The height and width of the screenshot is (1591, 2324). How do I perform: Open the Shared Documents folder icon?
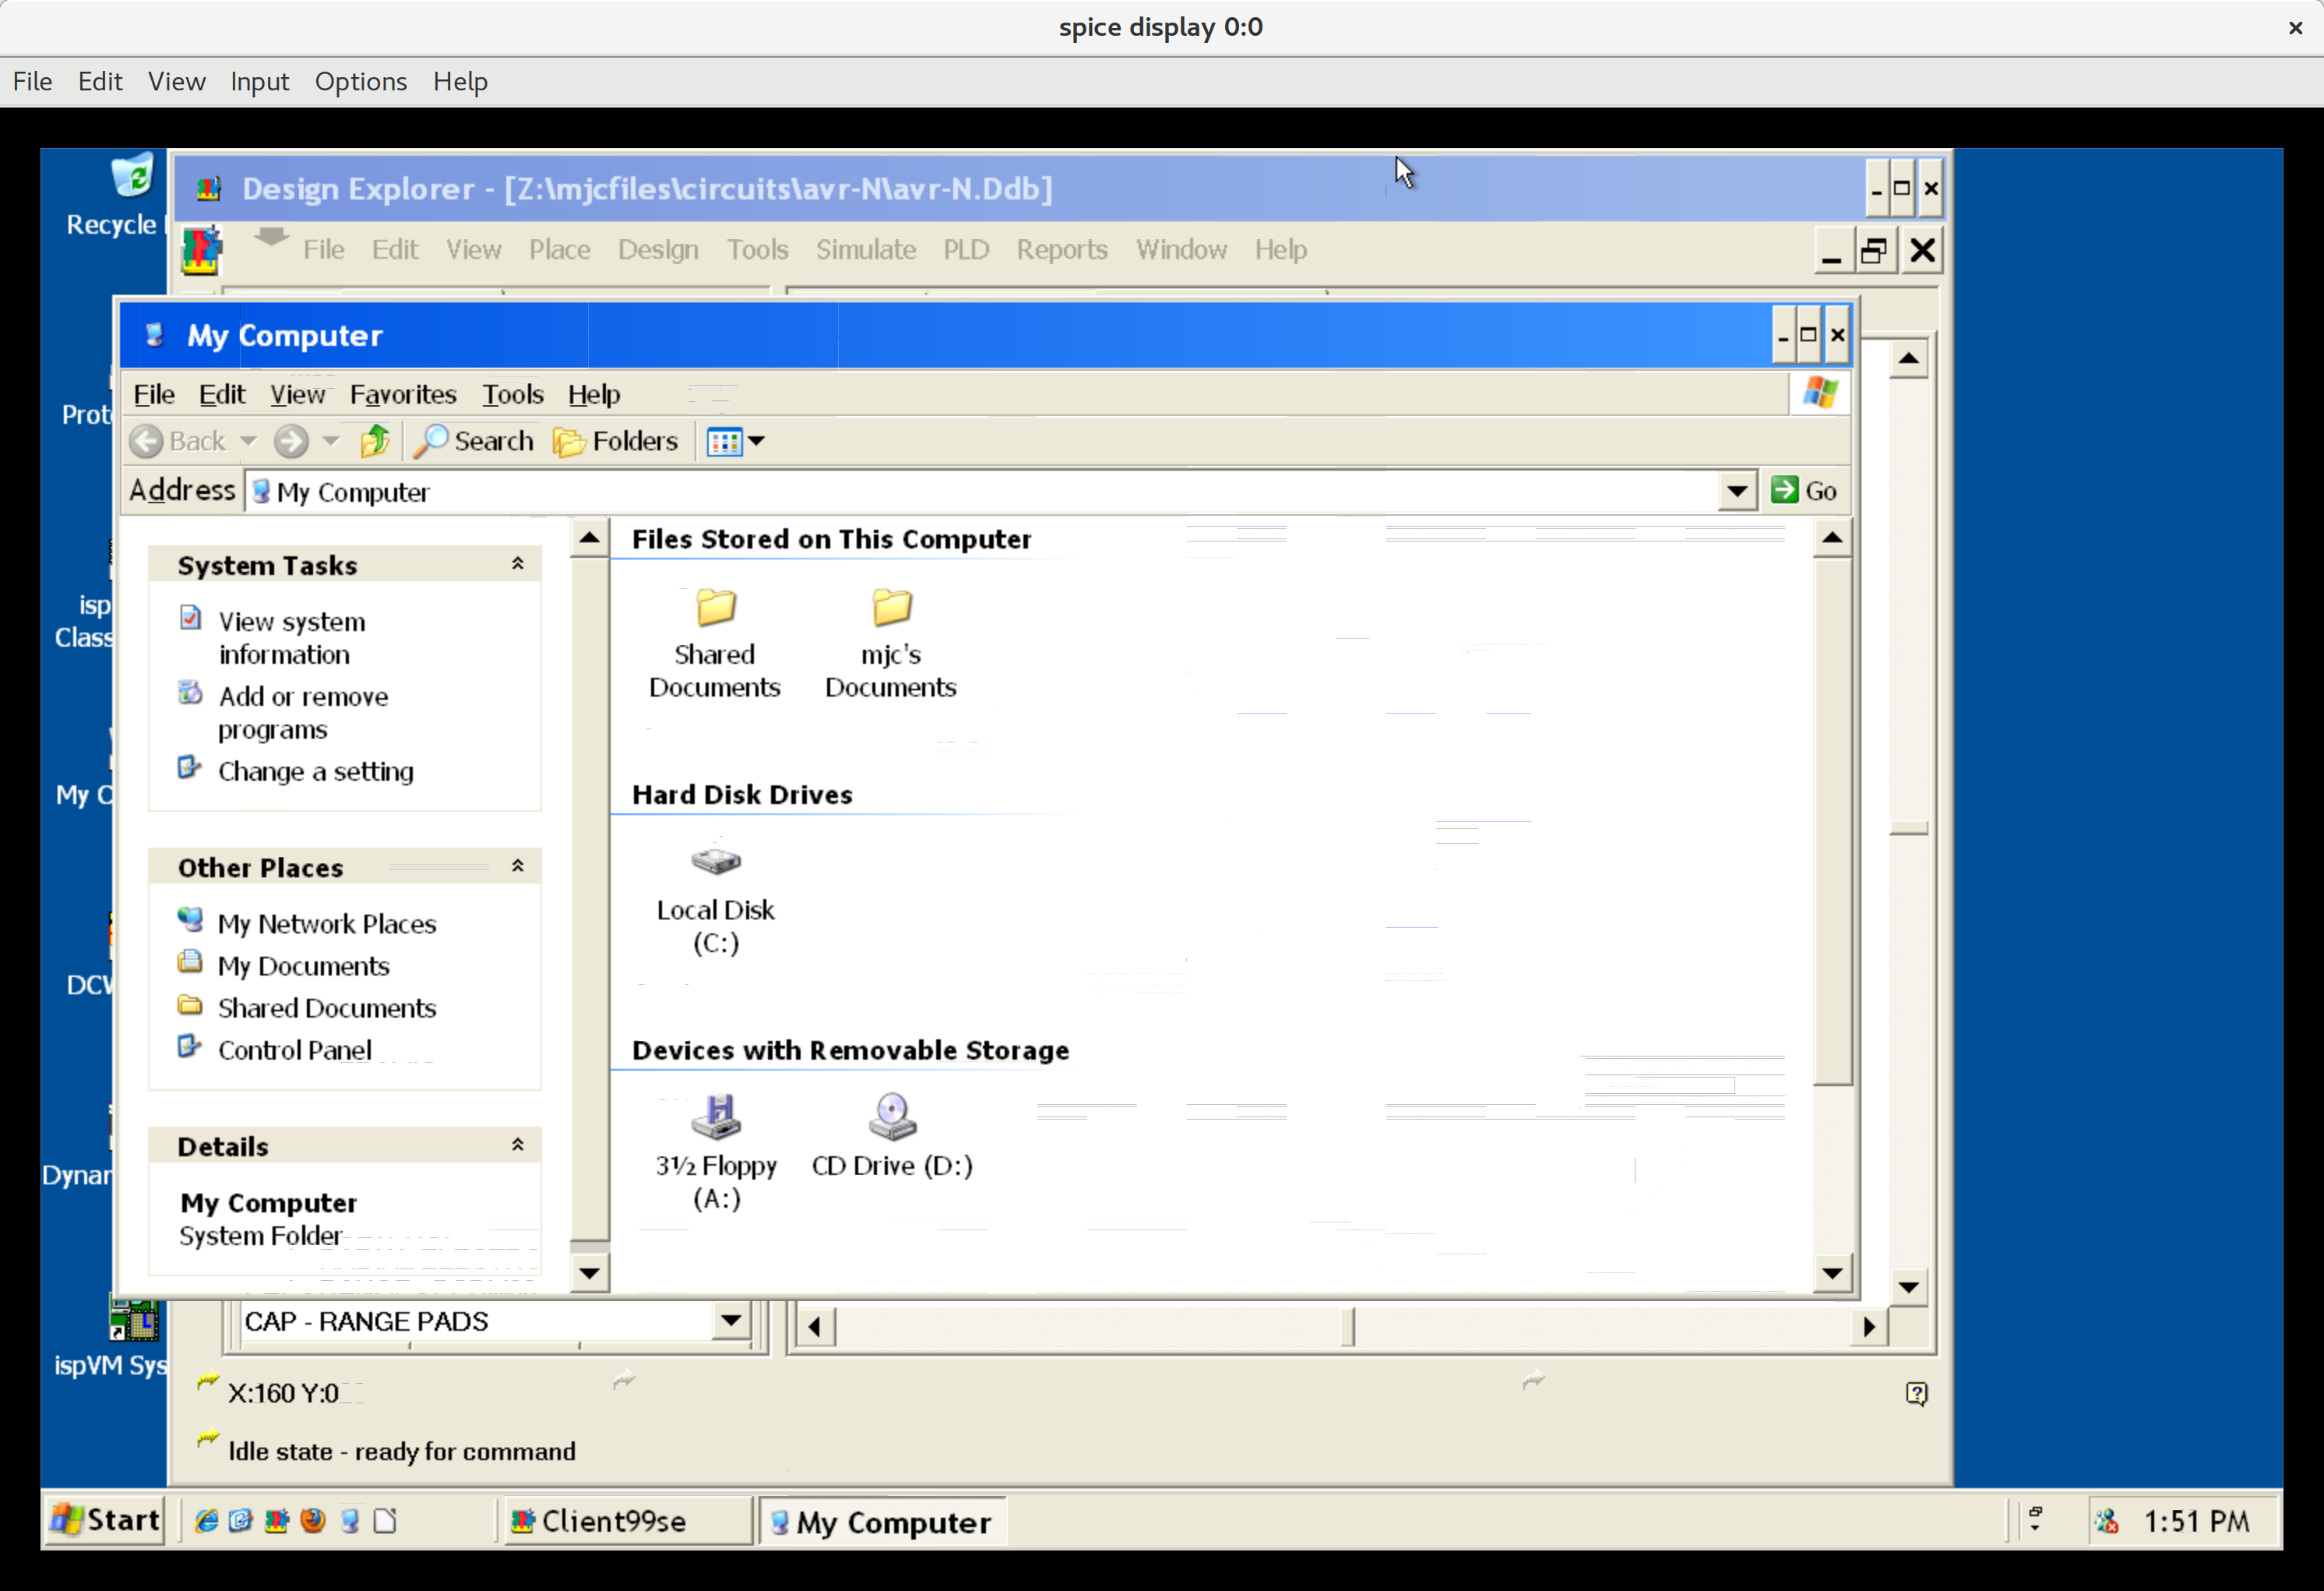(x=715, y=606)
